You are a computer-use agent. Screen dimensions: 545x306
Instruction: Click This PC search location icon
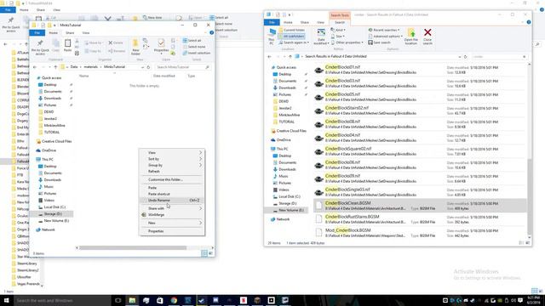(x=272, y=36)
